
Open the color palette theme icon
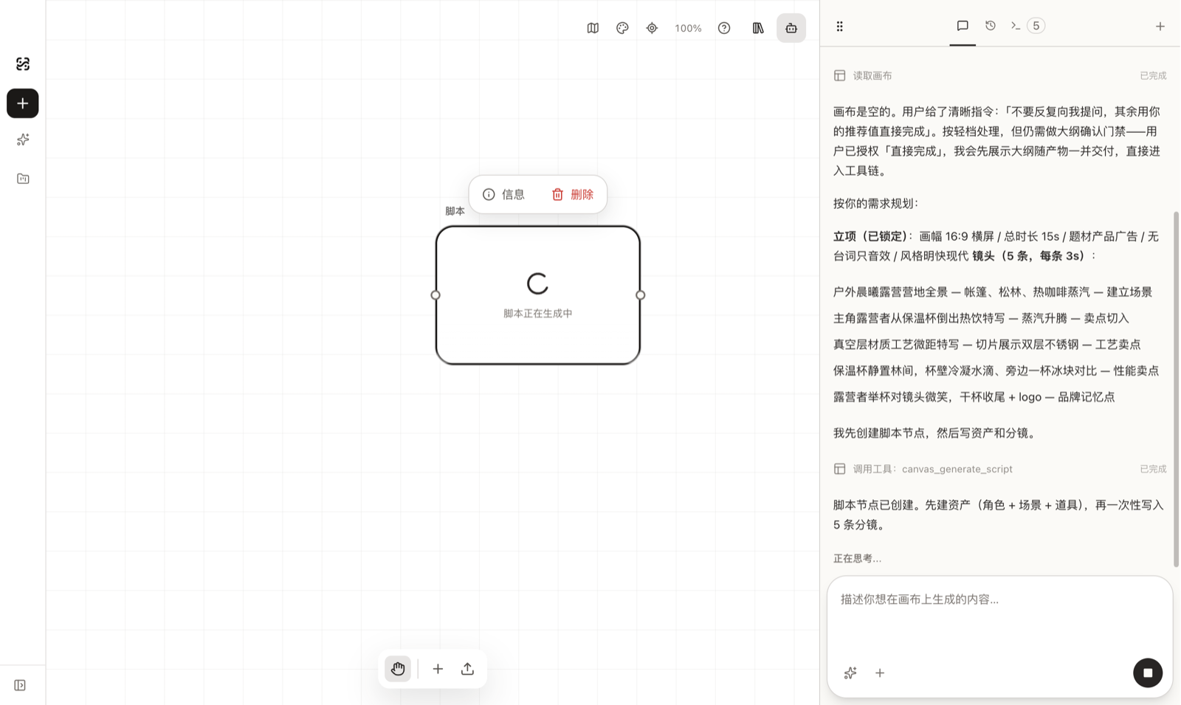pyautogui.click(x=622, y=28)
